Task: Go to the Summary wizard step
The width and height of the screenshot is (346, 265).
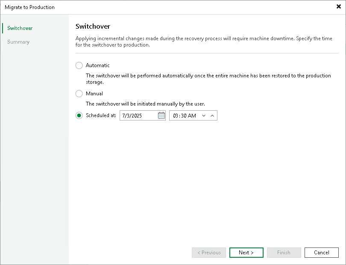Action: pos(18,42)
